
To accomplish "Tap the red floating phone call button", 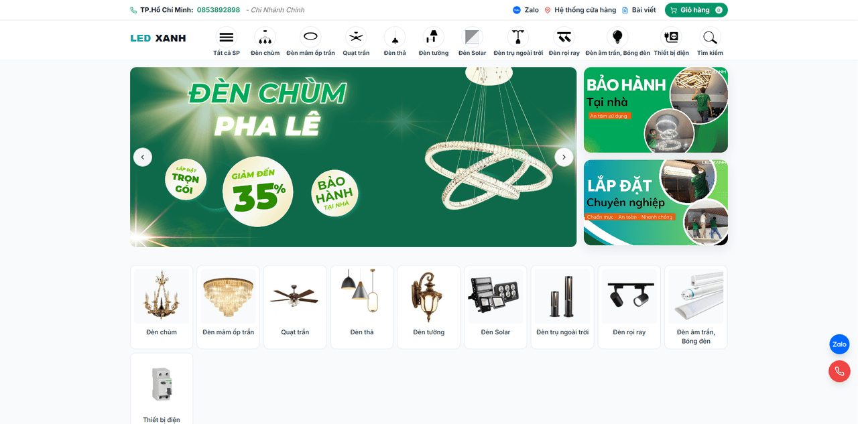I will 839,371.
